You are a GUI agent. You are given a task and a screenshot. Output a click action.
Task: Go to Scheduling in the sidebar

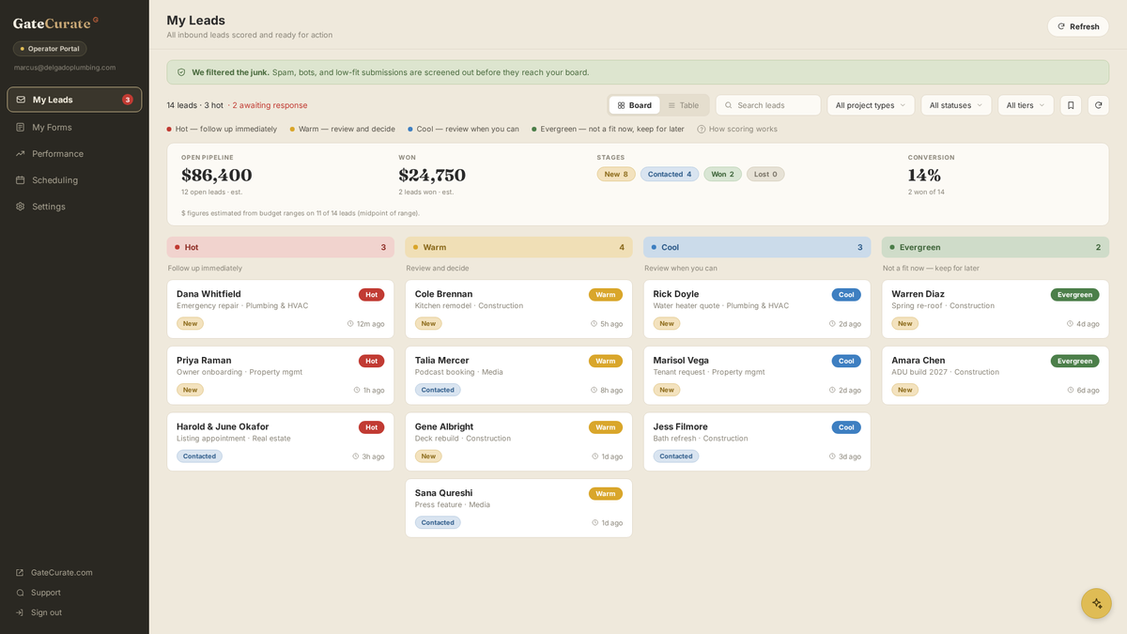point(74,179)
